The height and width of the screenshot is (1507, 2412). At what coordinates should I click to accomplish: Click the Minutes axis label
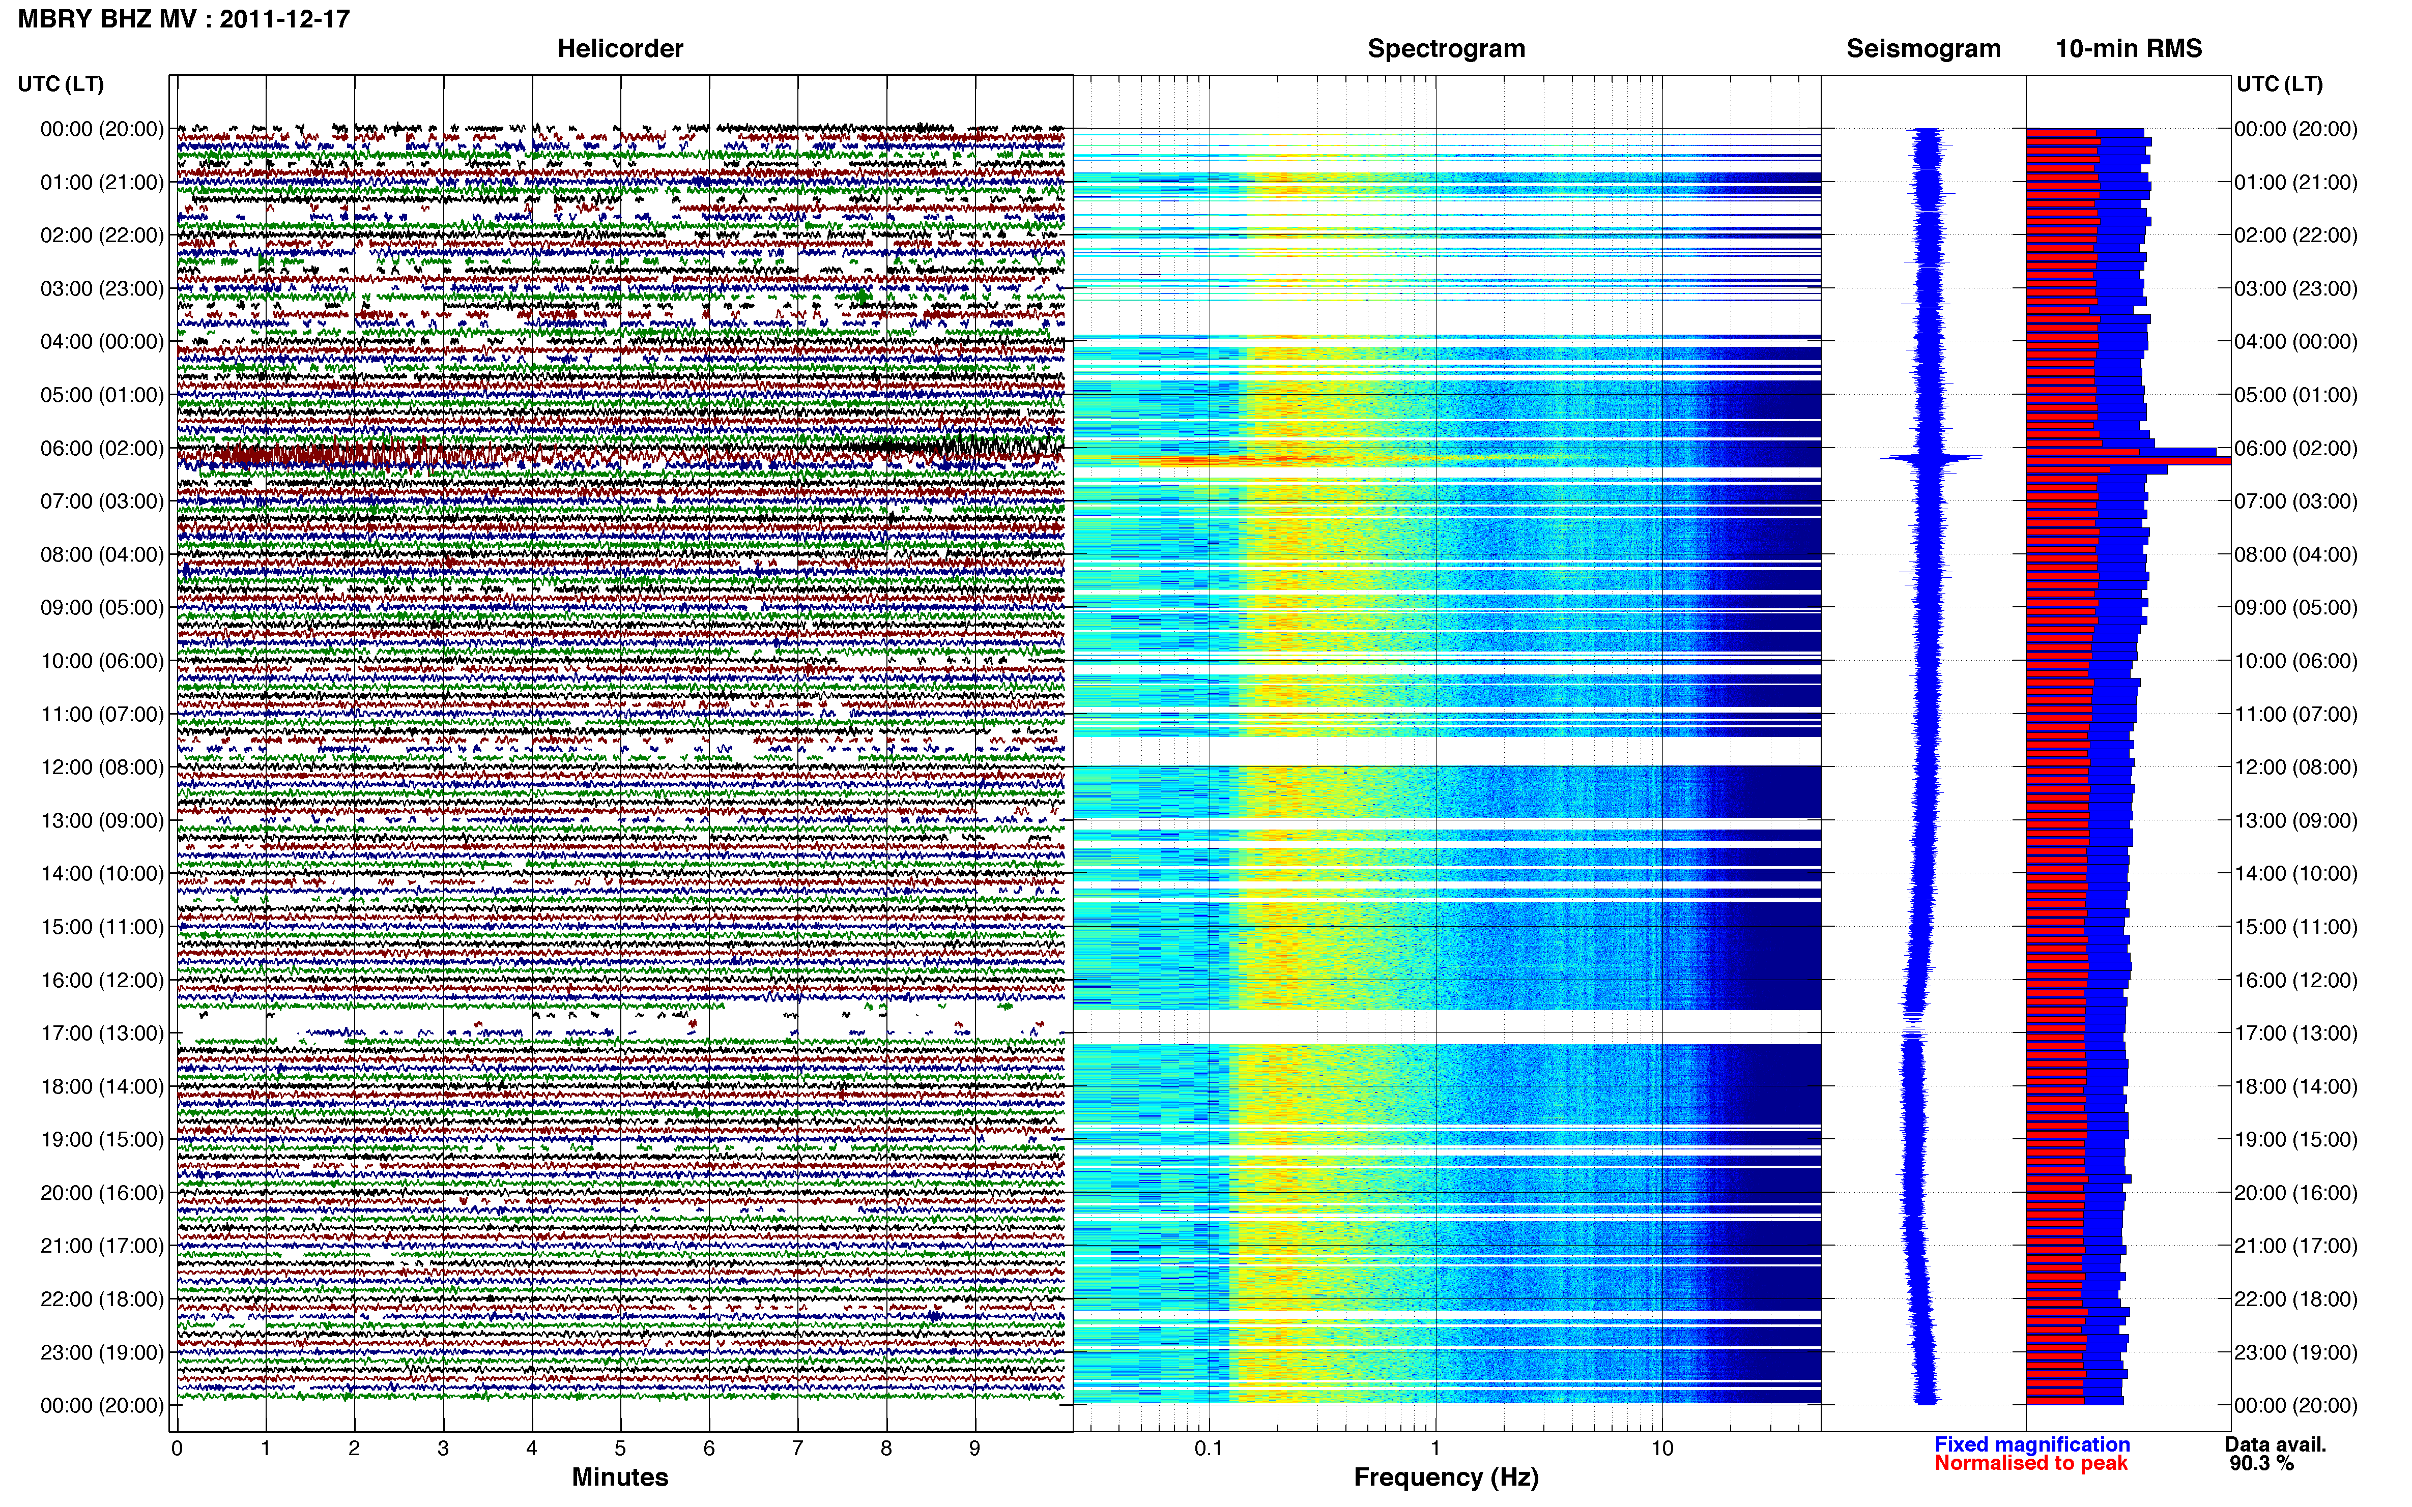click(x=620, y=1477)
